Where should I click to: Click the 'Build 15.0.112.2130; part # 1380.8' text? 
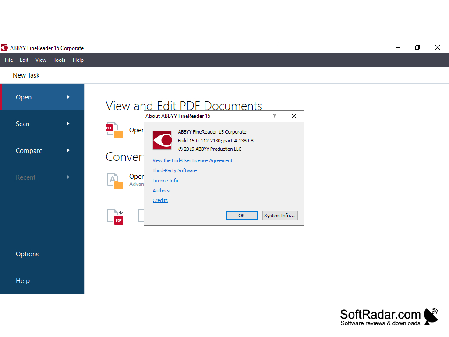[216, 141]
